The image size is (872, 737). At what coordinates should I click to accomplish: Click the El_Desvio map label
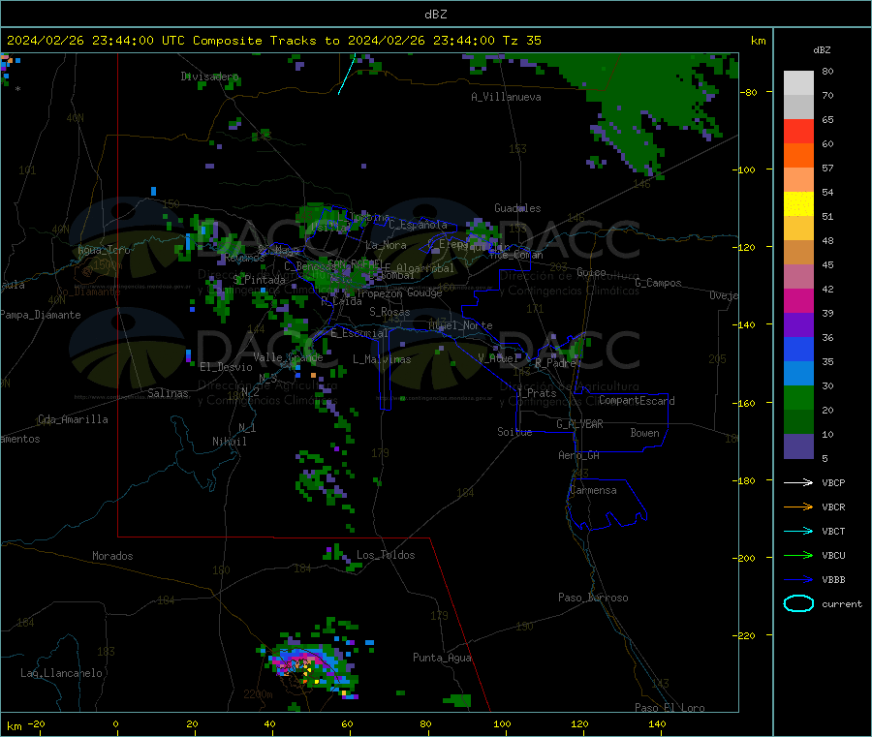(227, 367)
